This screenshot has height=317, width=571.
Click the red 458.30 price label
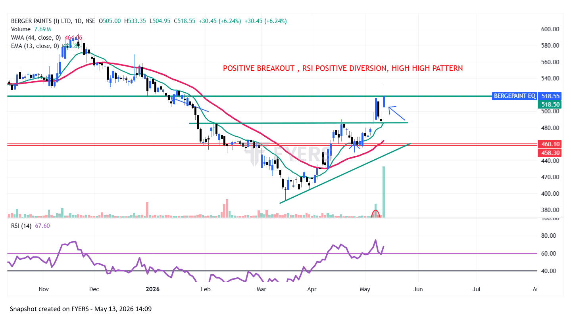pos(549,153)
